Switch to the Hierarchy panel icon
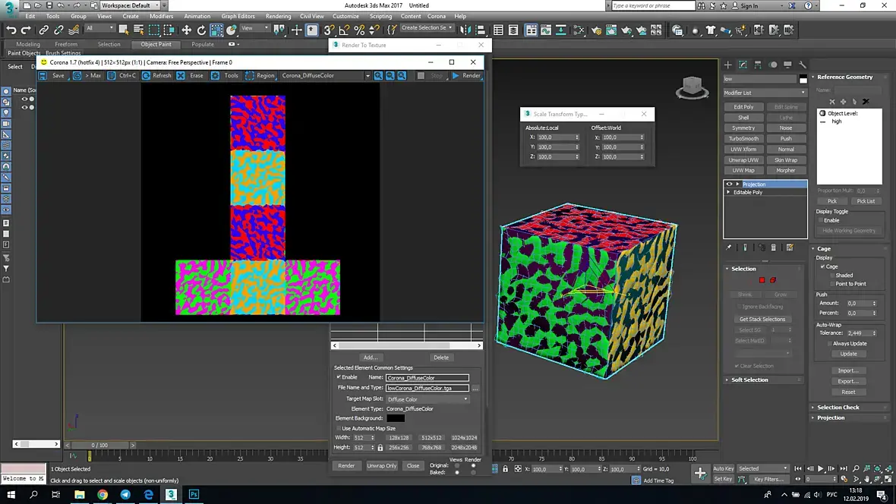 (758, 65)
